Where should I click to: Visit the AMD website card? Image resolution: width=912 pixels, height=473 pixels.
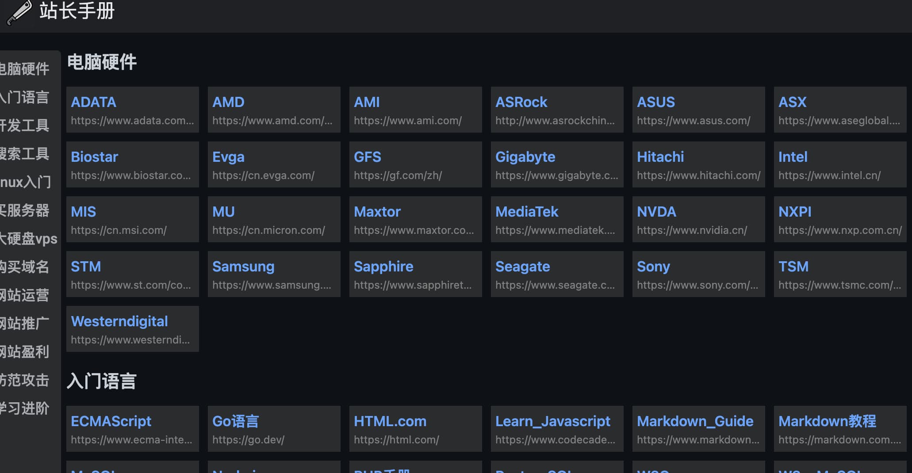click(274, 110)
